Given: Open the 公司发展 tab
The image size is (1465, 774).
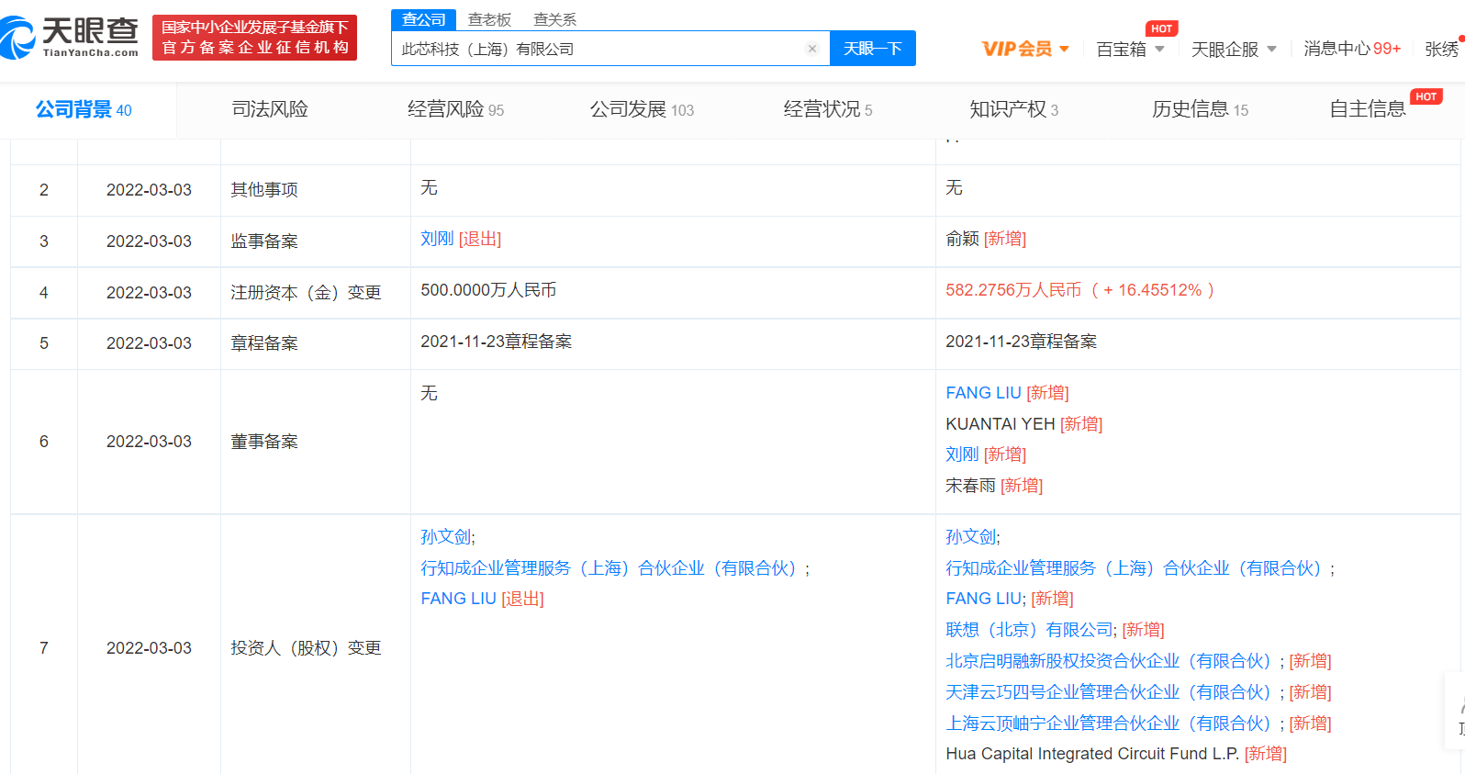Looking at the screenshot, I should [642, 109].
